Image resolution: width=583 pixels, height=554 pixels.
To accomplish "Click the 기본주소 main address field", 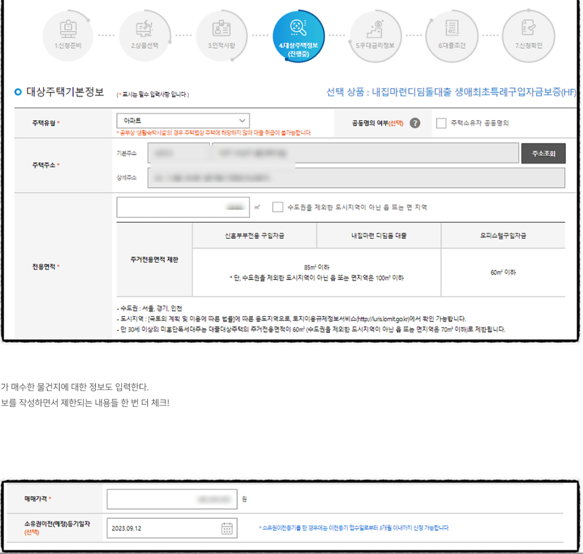I will pyautogui.click(x=364, y=153).
